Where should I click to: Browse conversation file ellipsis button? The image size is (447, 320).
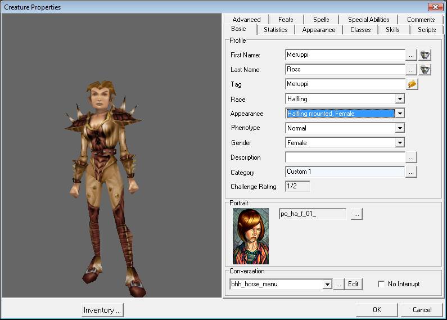338,284
